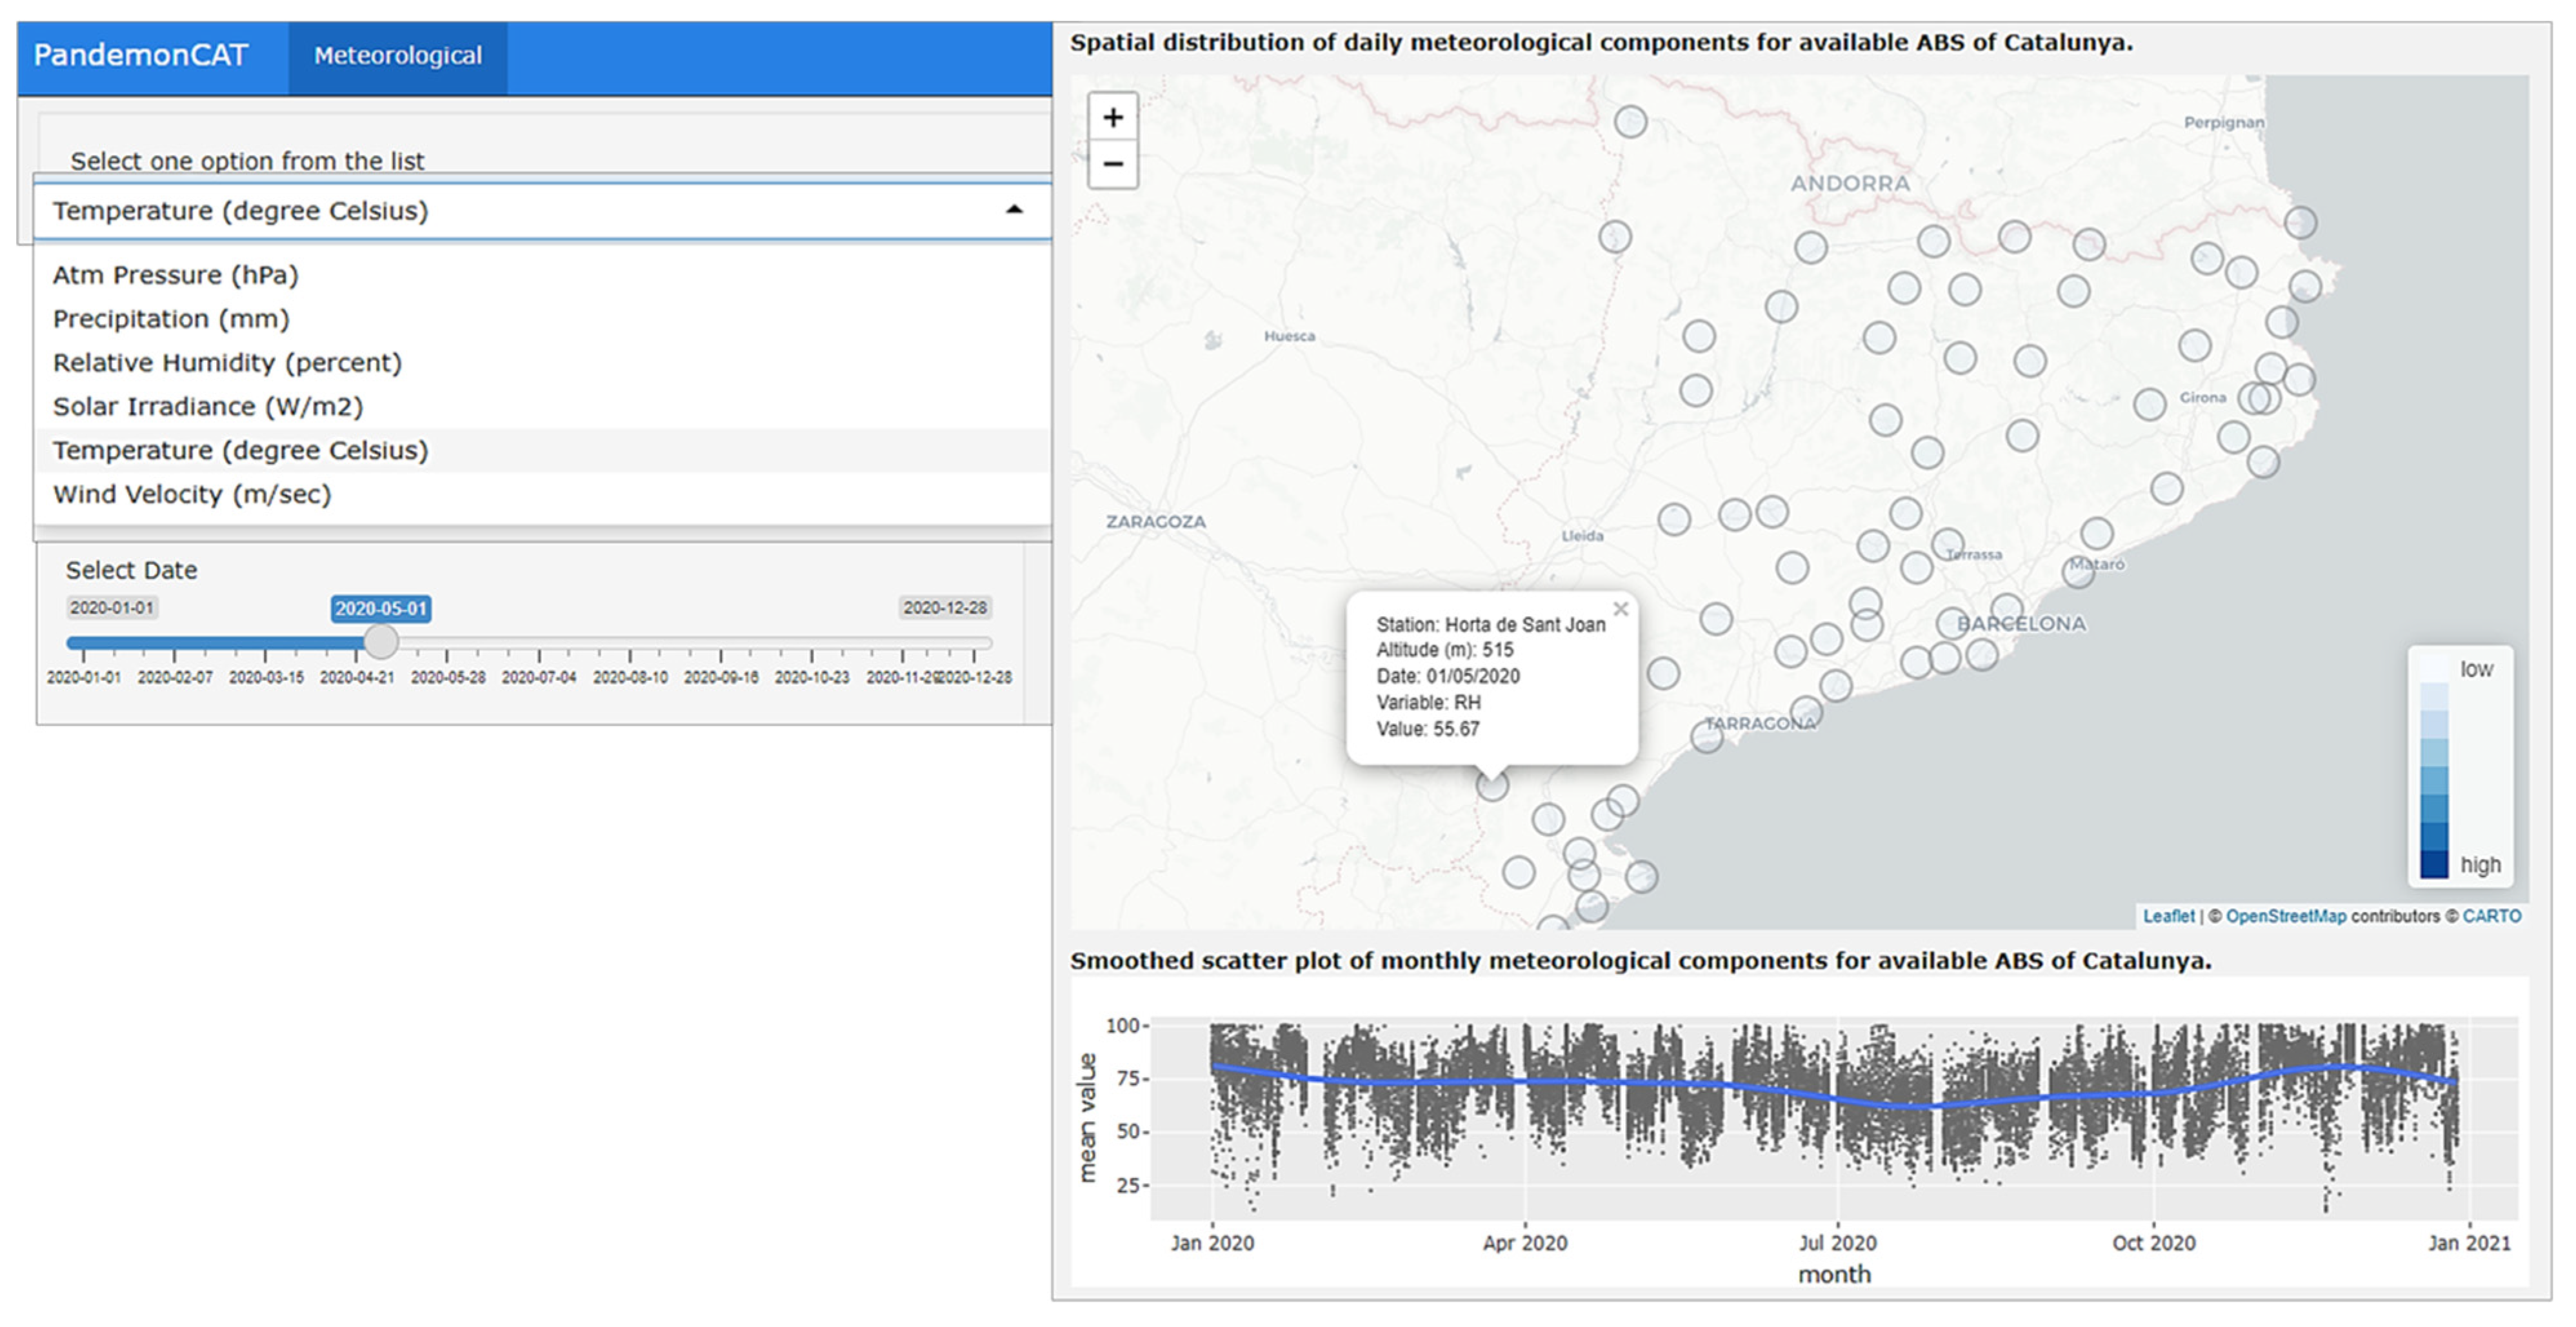2576x1327 pixels.
Task: Click the PandemonCAT brand title
Action: (140, 55)
